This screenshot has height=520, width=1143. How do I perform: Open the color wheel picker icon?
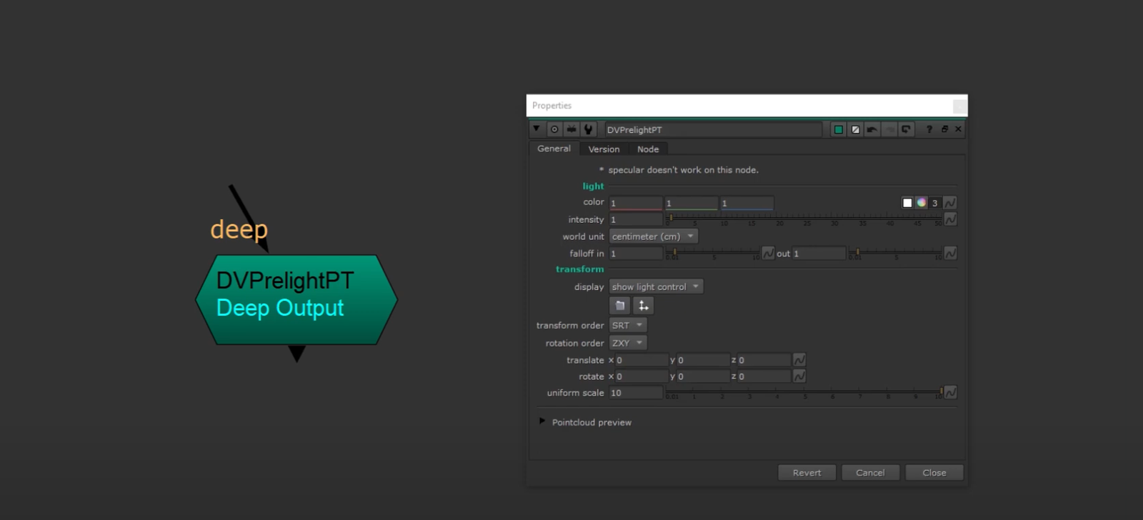coord(922,203)
